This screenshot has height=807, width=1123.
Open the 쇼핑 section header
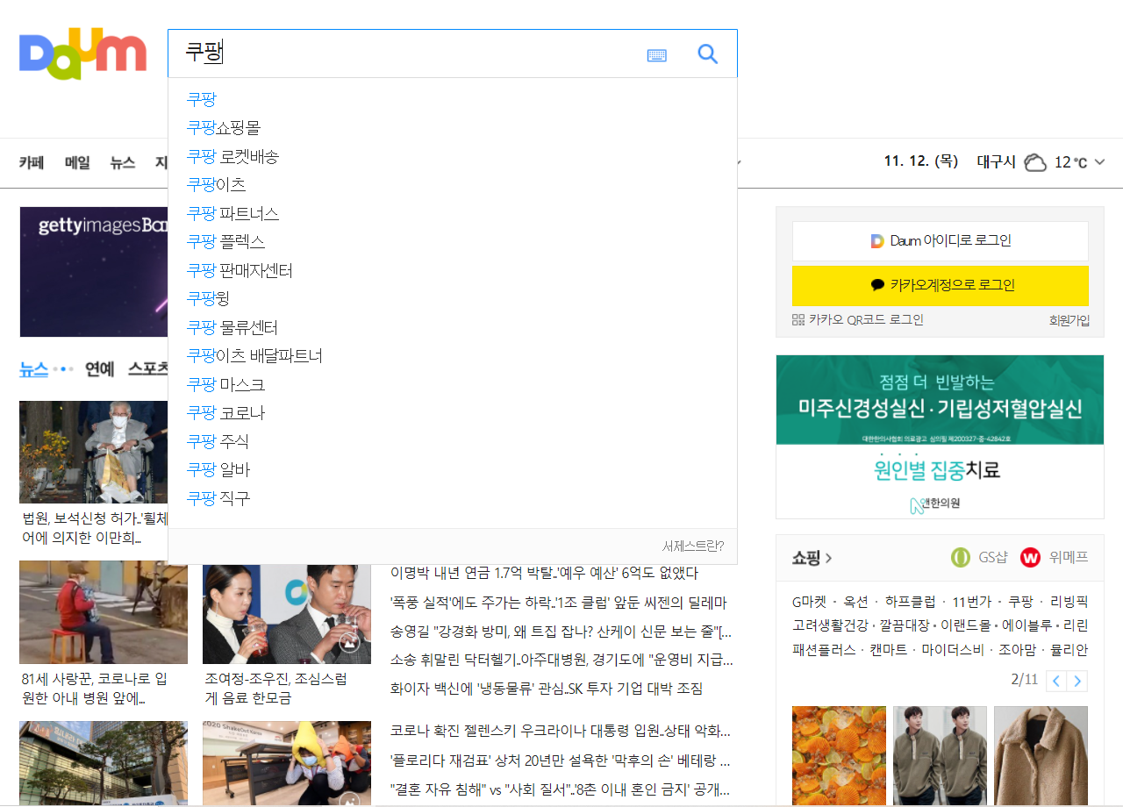tap(812, 557)
